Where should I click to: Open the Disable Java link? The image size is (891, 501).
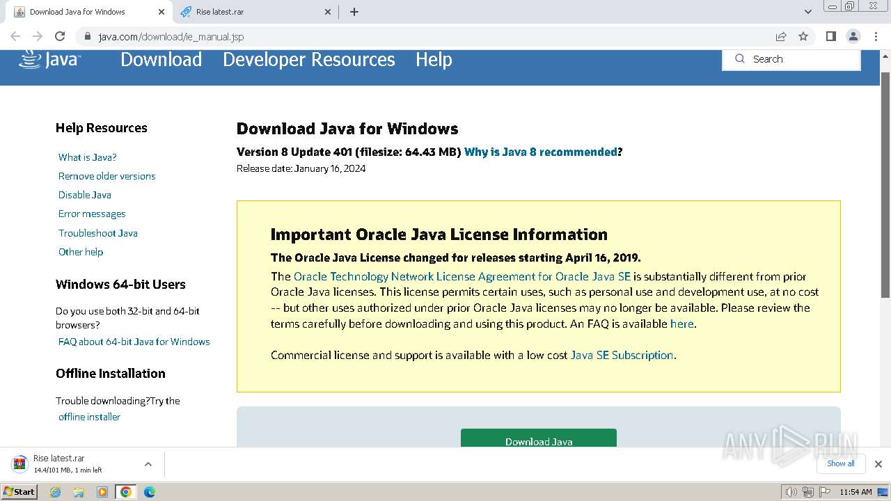pos(85,195)
